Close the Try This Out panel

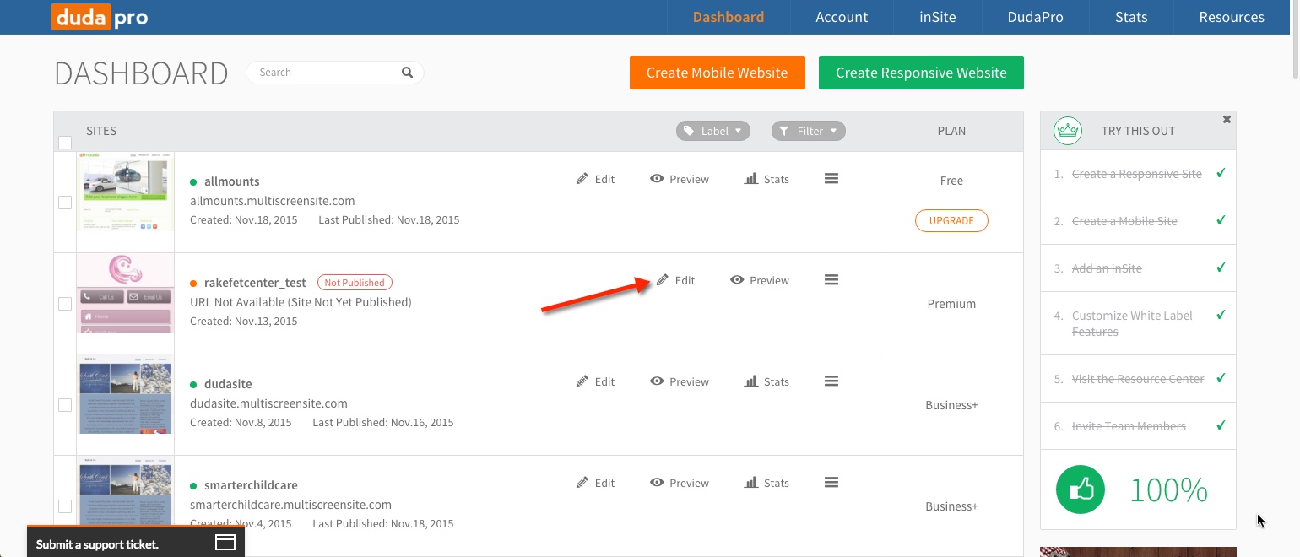pos(1227,120)
